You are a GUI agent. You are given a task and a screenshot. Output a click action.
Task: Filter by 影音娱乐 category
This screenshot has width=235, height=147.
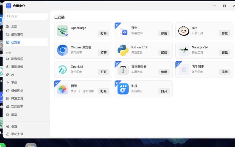click(x=26, y=59)
